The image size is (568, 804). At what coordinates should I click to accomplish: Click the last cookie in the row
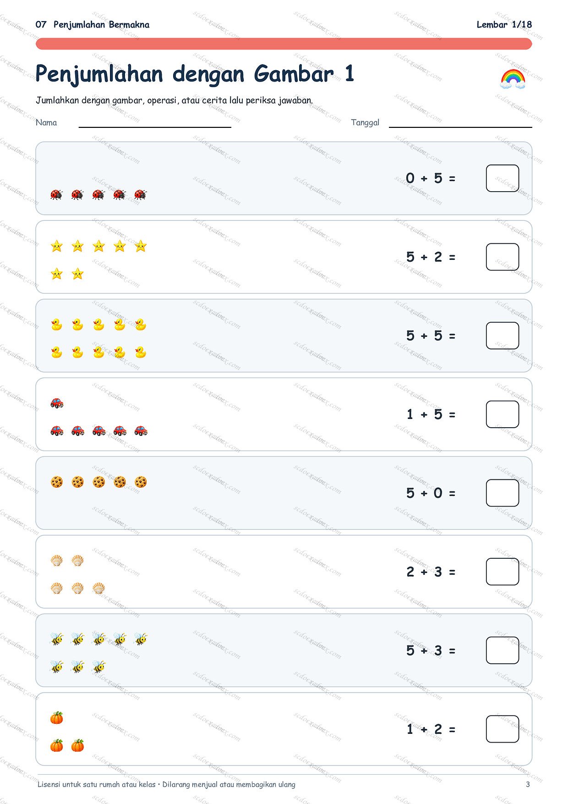(141, 482)
